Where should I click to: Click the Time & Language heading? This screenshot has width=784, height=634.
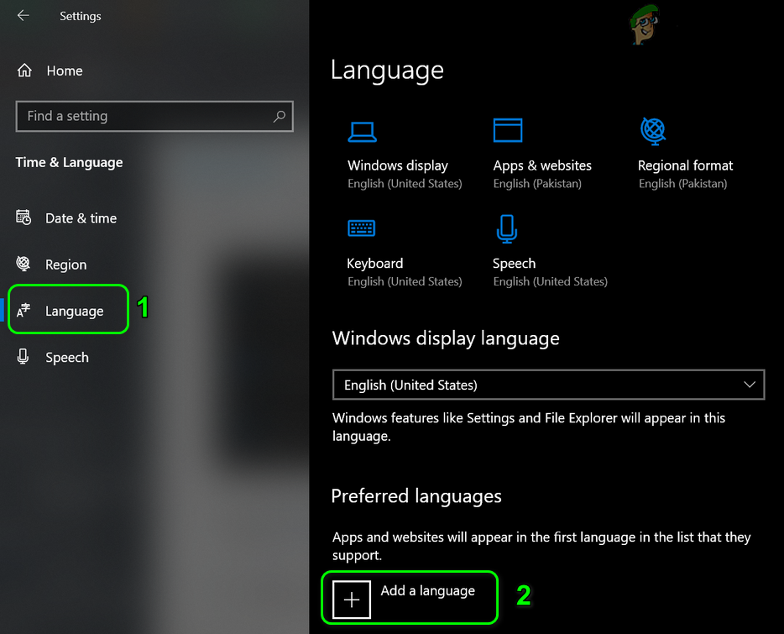(69, 163)
